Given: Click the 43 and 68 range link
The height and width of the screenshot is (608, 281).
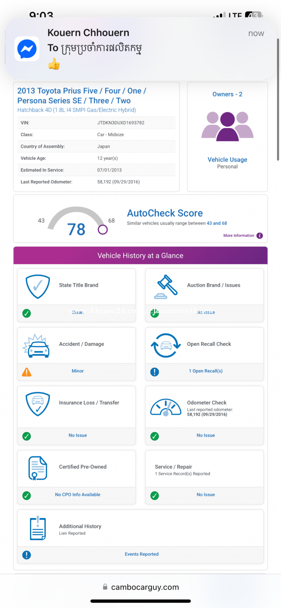Looking at the screenshot, I should click(x=217, y=223).
